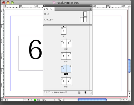Select page 3 thumbnail
134x105 pixels.
point(64,44)
